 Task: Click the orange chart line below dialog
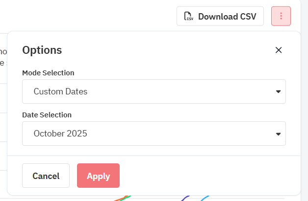tap(120, 199)
